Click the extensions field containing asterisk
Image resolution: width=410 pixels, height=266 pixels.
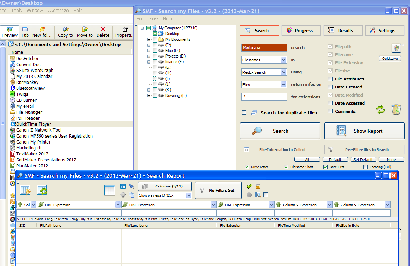click(264, 97)
